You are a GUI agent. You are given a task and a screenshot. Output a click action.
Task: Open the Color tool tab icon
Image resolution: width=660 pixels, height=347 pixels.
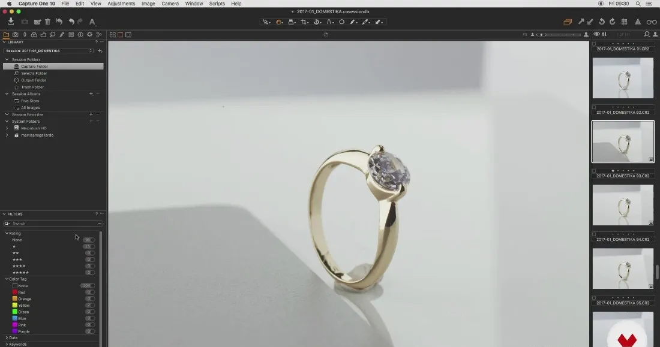pos(34,35)
